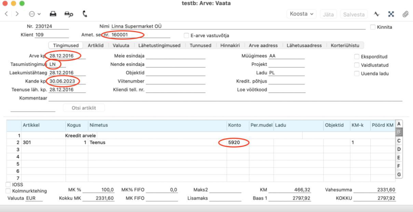Click Amet. ser. nr. field 160001
The width and height of the screenshot is (413, 212).
pyautogui.click(x=141, y=35)
